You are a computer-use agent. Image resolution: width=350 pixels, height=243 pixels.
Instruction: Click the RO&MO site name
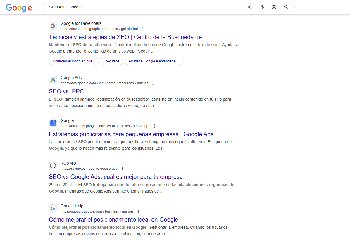(x=68, y=163)
